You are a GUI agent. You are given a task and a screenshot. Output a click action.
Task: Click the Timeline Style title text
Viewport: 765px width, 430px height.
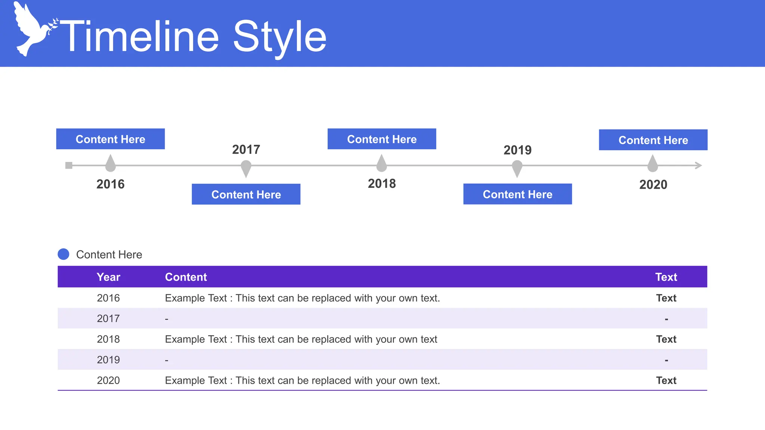(x=193, y=37)
